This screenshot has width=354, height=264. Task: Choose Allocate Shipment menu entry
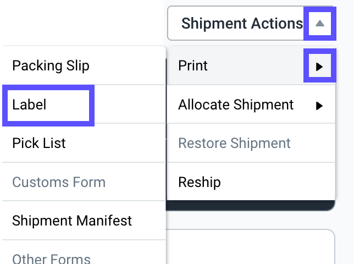coord(236,105)
